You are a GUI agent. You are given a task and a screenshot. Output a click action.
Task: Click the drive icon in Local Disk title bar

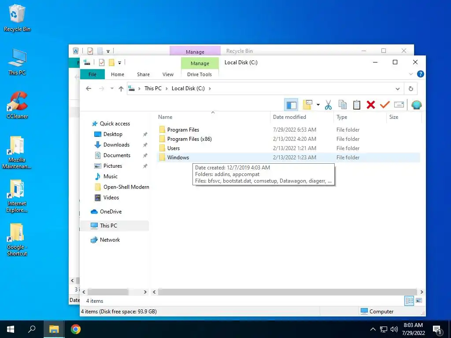pyautogui.click(x=87, y=62)
